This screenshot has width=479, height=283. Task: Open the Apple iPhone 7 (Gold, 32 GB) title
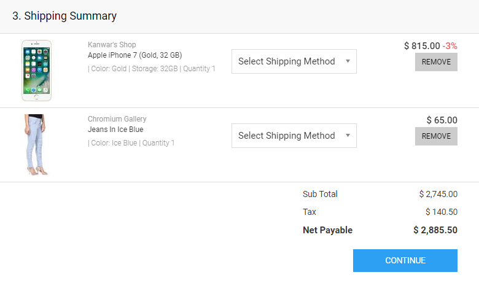134,55
